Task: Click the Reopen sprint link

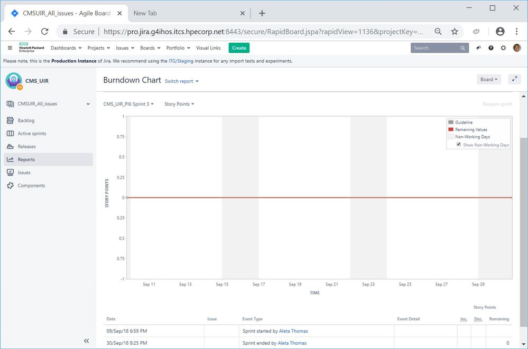Action: (x=497, y=104)
